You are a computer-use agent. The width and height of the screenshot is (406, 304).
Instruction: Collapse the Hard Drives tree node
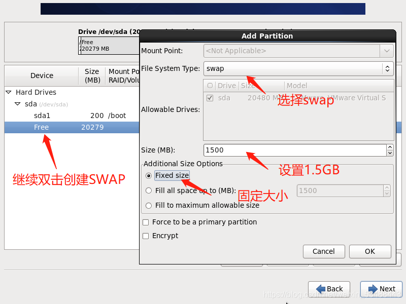[9, 92]
